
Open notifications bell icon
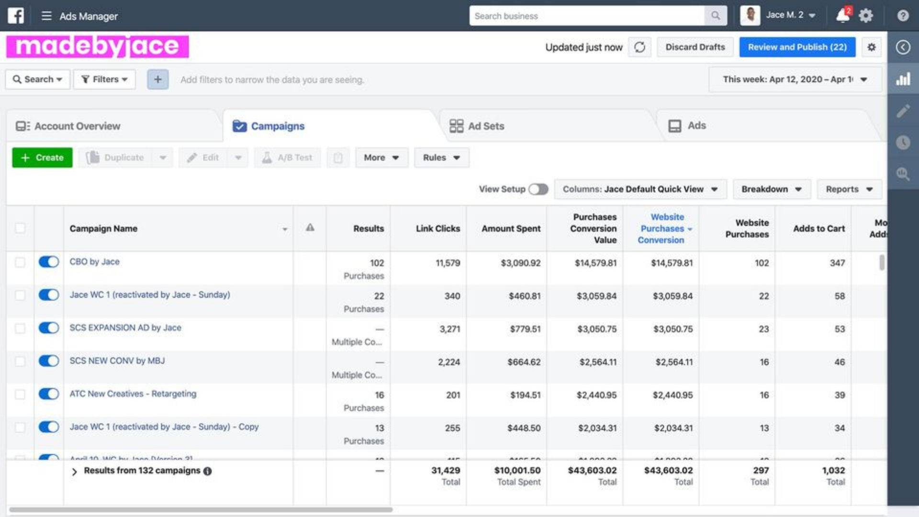pyautogui.click(x=842, y=15)
